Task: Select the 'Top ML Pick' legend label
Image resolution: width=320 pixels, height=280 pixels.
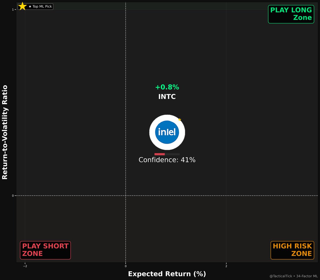Action: coord(40,6)
